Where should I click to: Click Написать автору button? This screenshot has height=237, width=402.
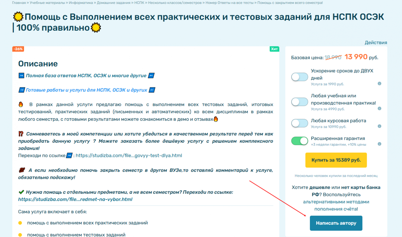click(x=336, y=223)
